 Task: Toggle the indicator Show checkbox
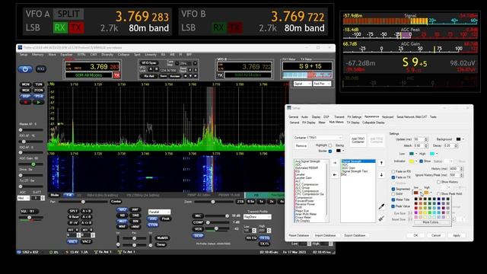coord(421,161)
